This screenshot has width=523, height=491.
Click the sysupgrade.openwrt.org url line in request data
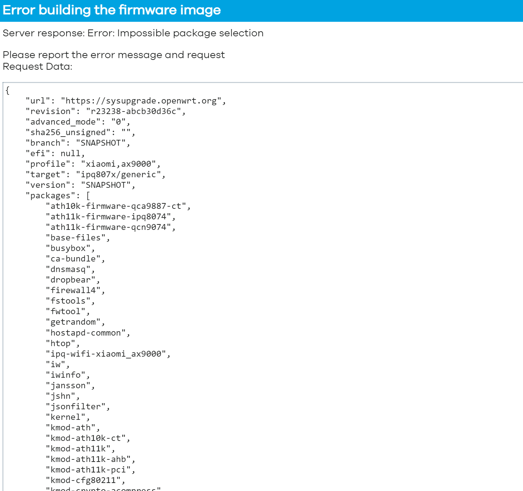coord(125,101)
